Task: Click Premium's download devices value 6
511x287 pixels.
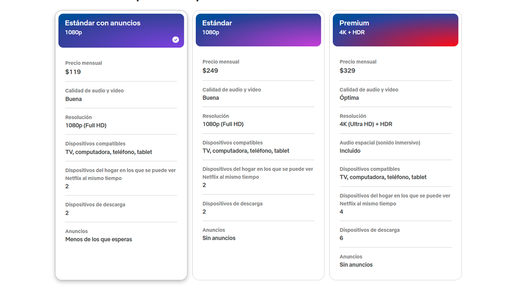Action: pos(341,238)
